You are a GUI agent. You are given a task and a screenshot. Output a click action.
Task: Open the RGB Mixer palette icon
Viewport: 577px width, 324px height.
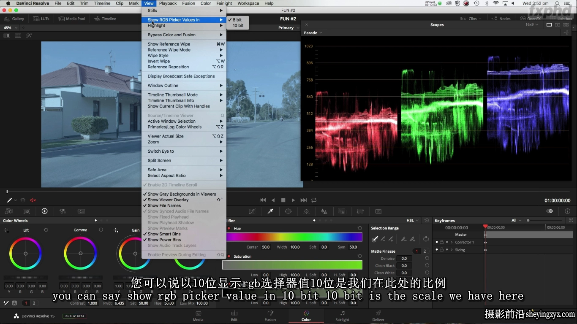click(x=63, y=211)
